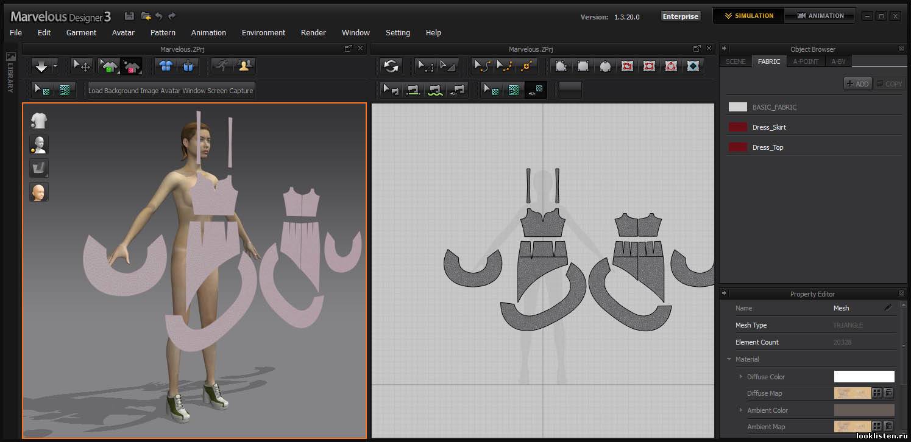Delete the Ambient Map with trash icon
This screenshot has height=442, width=911.
(x=888, y=427)
